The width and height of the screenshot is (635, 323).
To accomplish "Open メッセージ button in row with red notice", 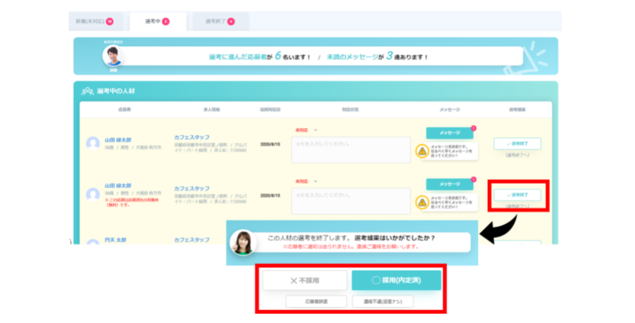I will click(450, 184).
